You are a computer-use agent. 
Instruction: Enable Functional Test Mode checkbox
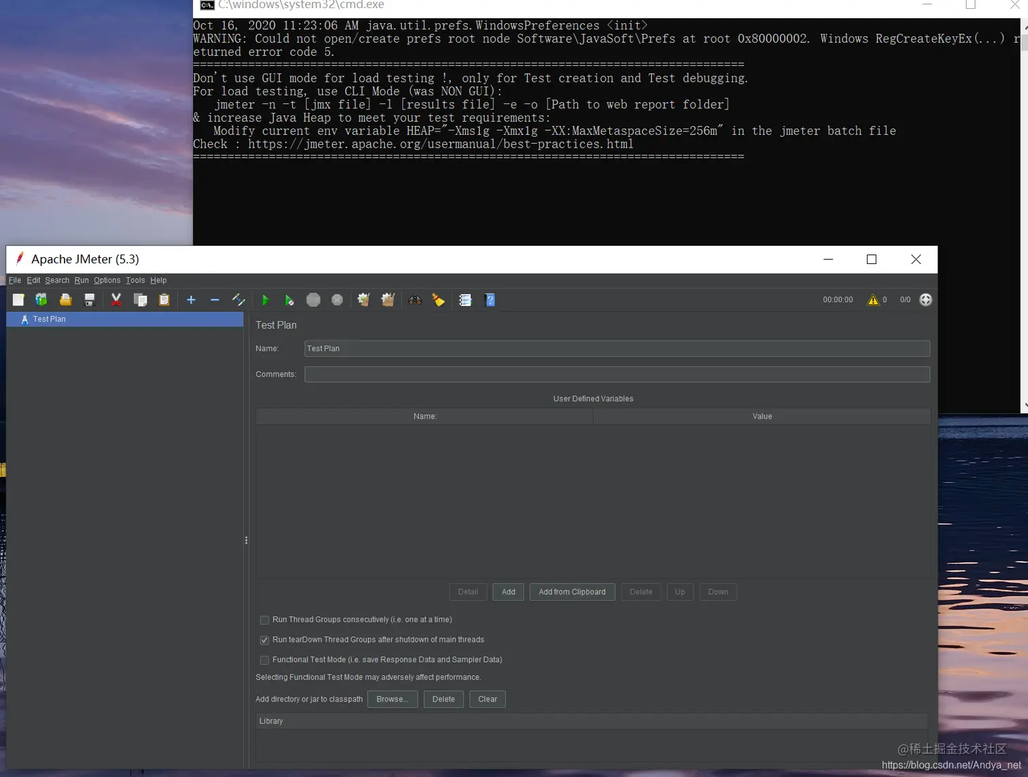264,660
